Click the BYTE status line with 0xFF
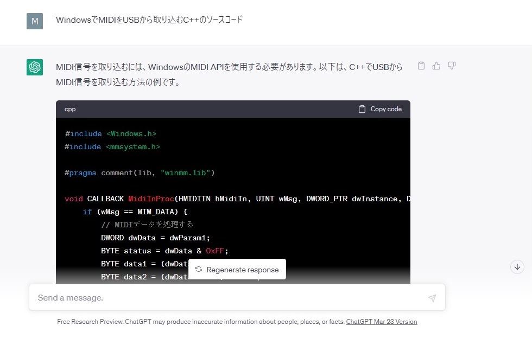 pyautogui.click(x=164, y=251)
